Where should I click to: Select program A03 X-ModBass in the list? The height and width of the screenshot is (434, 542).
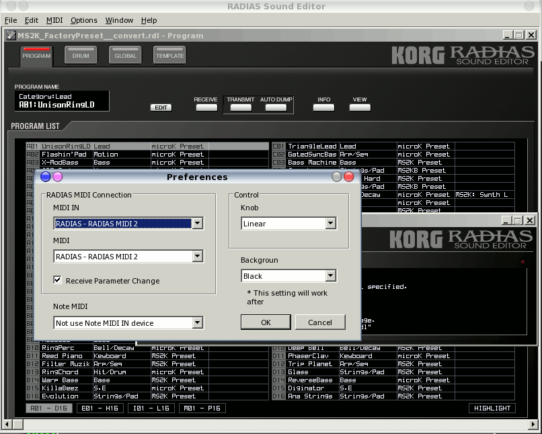(x=147, y=163)
